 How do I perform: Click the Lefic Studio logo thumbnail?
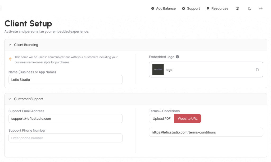(158, 70)
